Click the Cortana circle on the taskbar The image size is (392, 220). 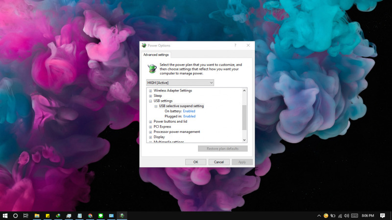pyautogui.click(x=15, y=216)
